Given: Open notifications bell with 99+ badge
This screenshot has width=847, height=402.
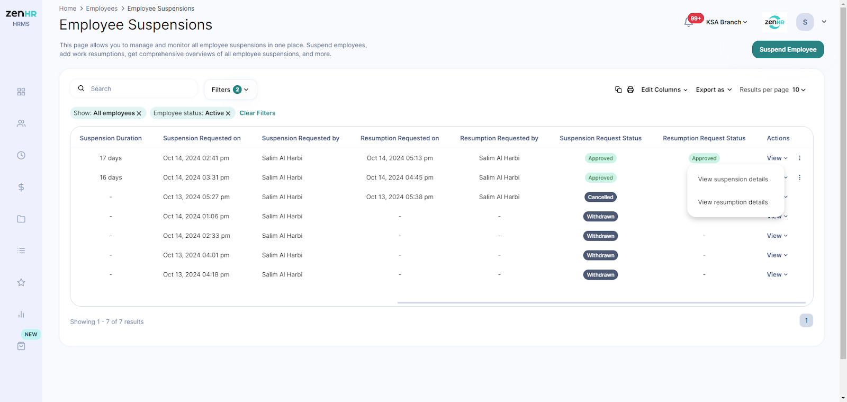Looking at the screenshot, I should click(x=689, y=22).
